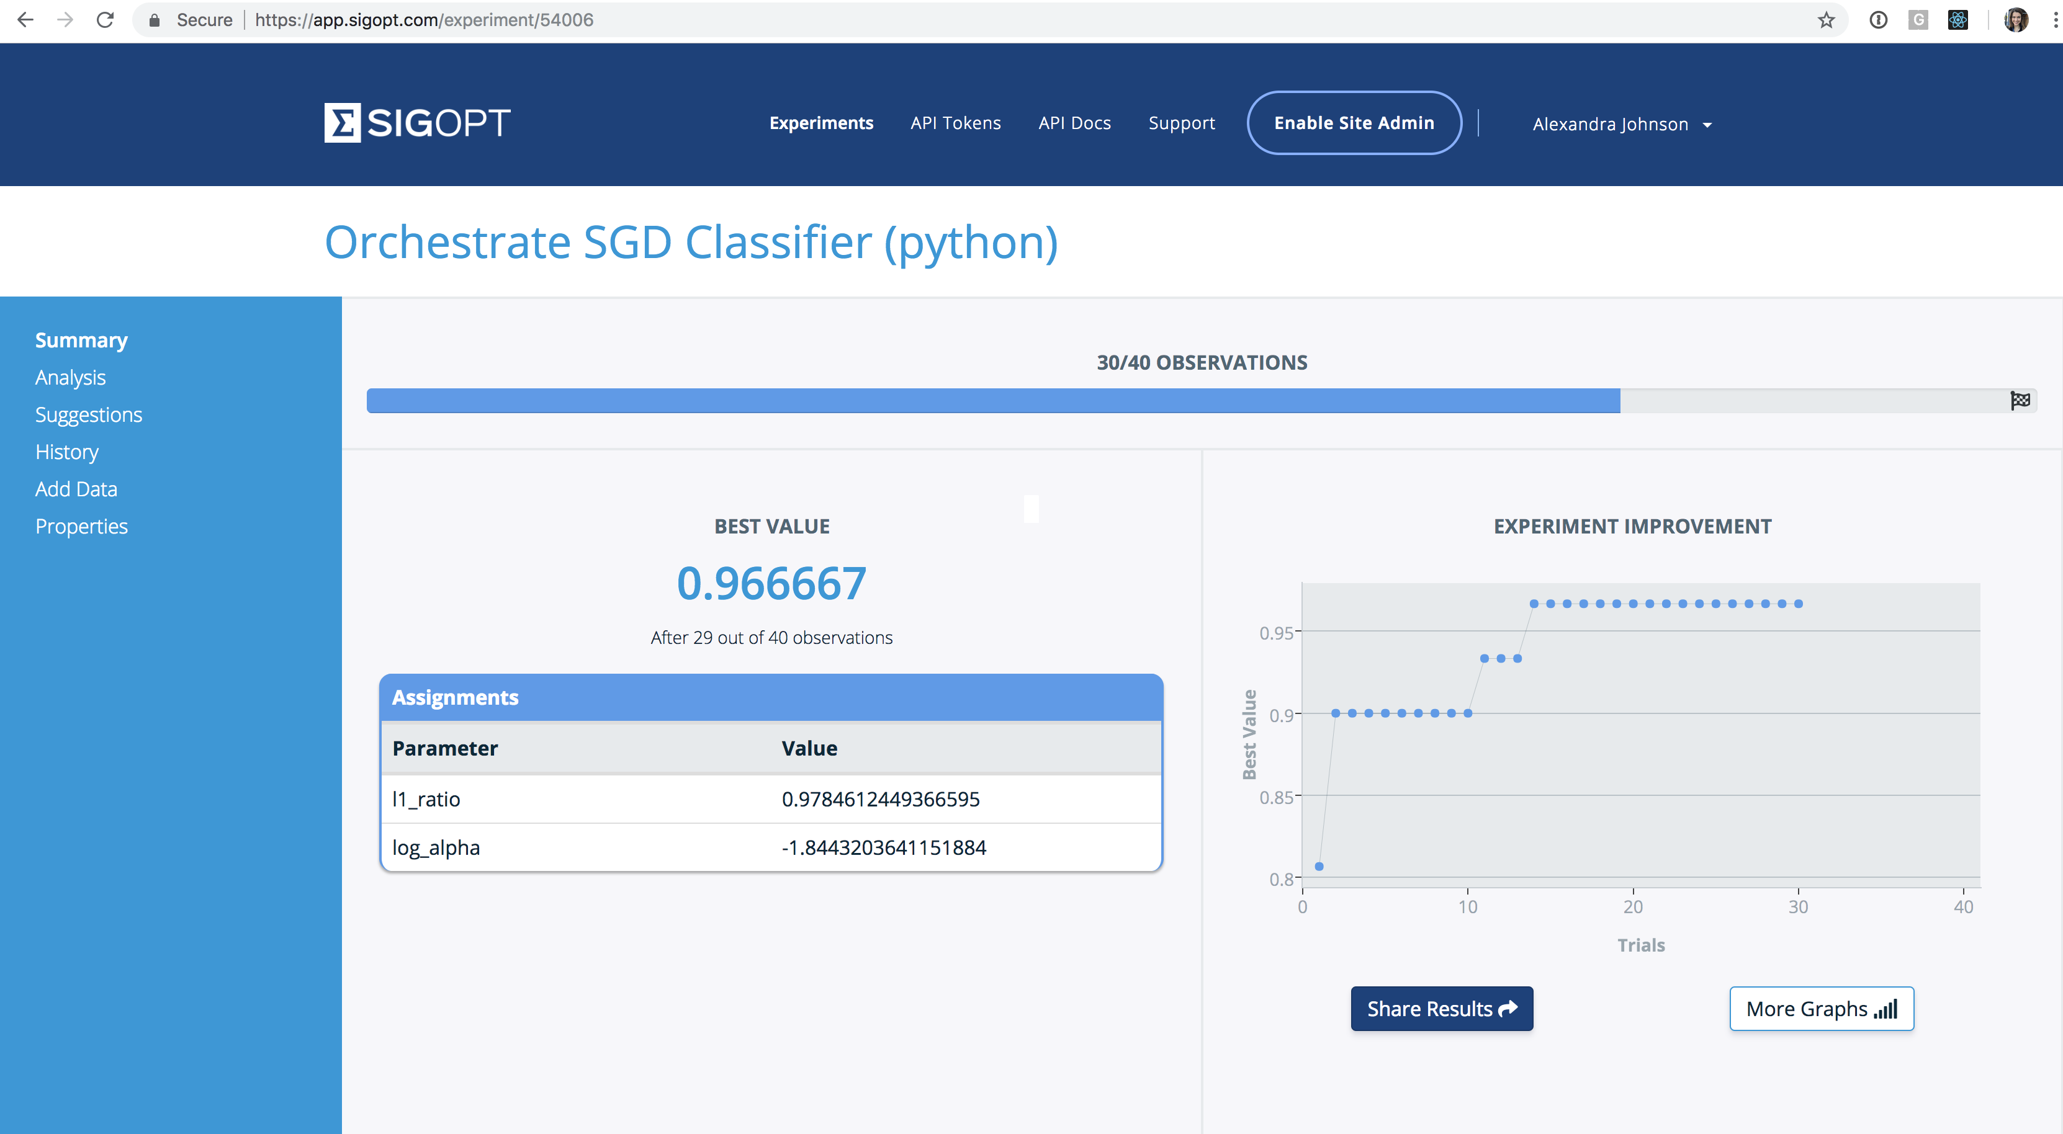The width and height of the screenshot is (2063, 1134).
Task: Go to the Analysis sidebar section
Action: [x=71, y=377]
